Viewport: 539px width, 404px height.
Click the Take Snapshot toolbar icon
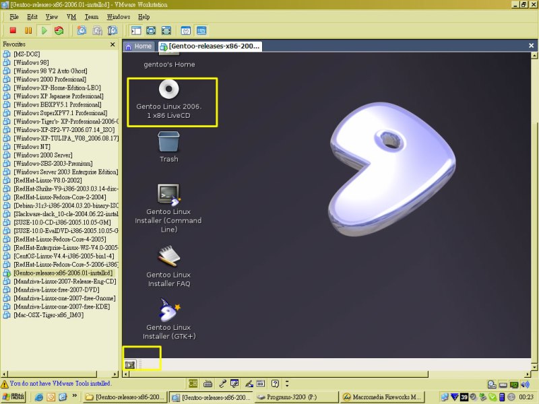tap(82, 30)
